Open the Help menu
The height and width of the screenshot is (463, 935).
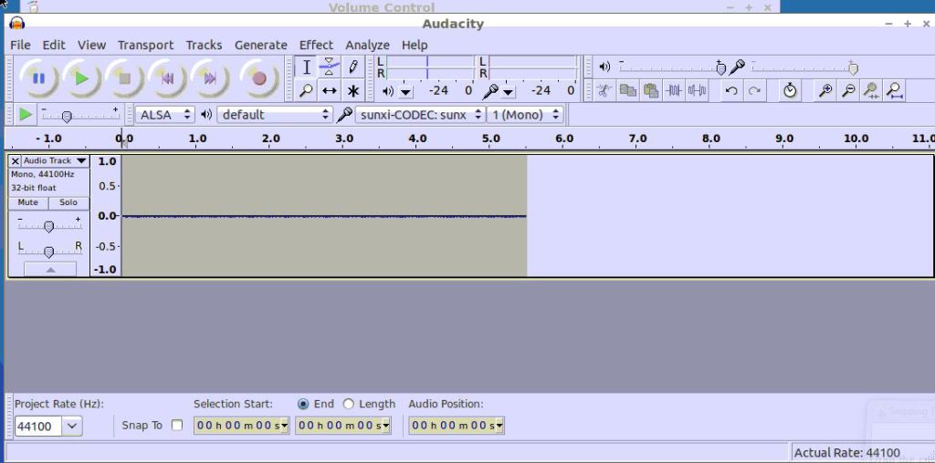pos(415,46)
